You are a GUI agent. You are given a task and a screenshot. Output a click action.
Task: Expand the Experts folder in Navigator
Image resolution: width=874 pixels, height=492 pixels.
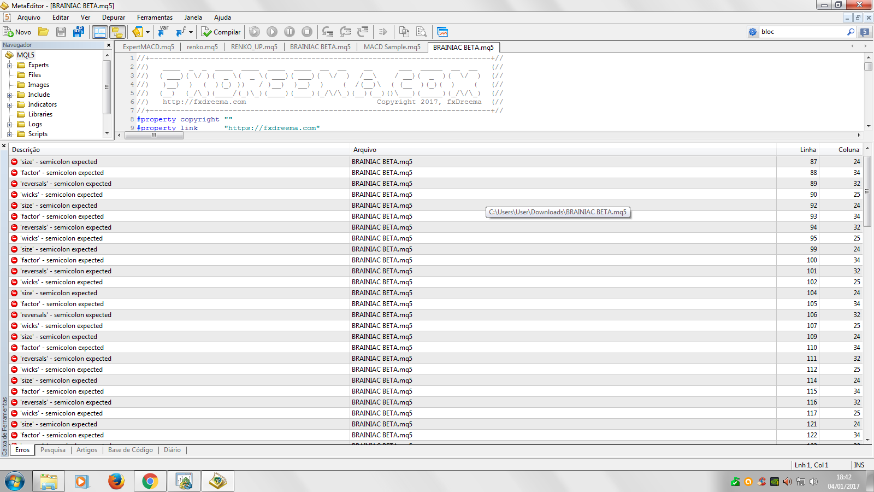point(9,65)
